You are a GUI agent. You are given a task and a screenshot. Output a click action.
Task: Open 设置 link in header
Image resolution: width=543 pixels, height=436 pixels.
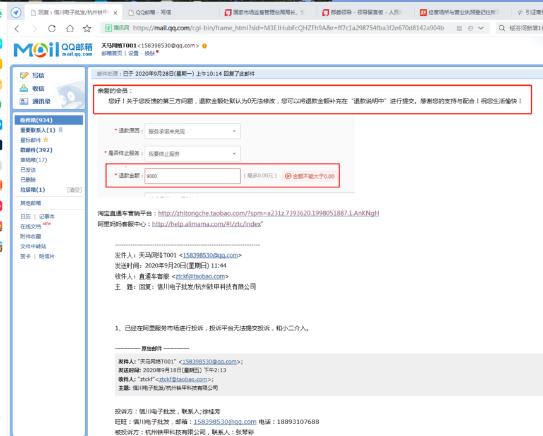pyautogui.click(x=133, y=53)
